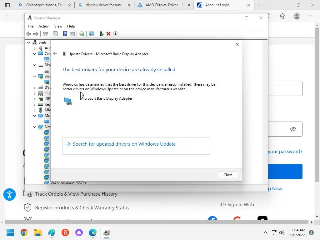Click Register products & Check Warranty Status text
320x240 pixels.
click(82, 207)
